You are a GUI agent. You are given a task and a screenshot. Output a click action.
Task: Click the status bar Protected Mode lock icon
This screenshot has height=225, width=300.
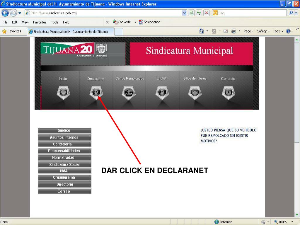(263, 222)
